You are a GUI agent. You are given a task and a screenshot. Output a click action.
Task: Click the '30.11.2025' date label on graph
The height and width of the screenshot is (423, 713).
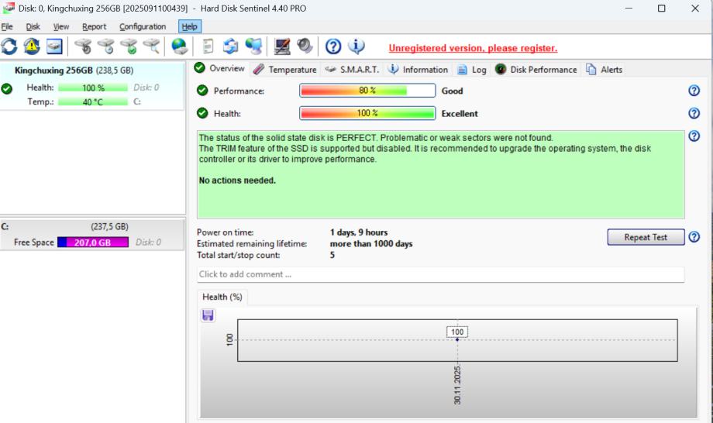point(457,385)
